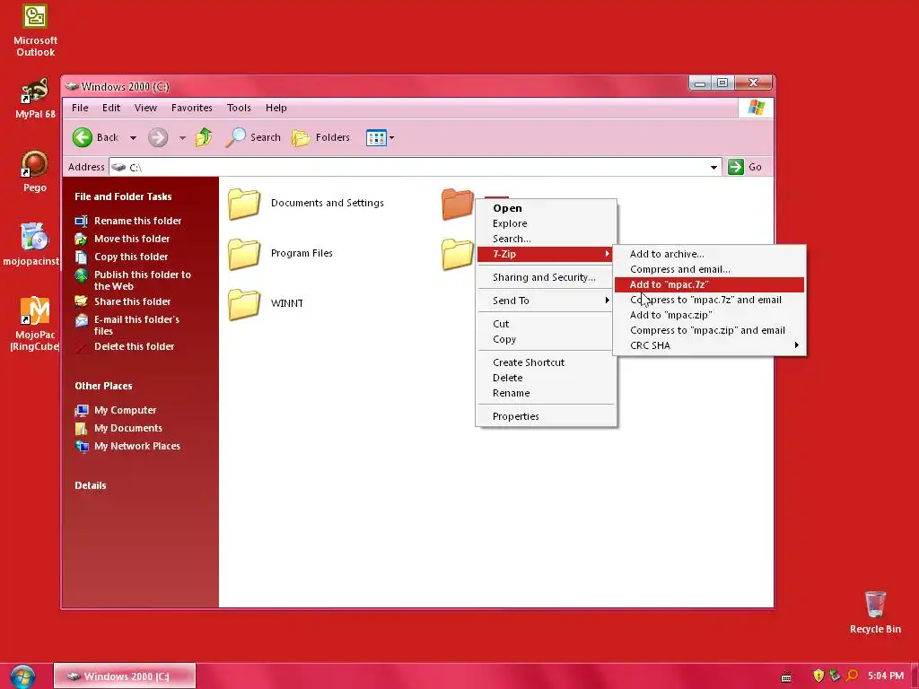Open Search pane from toolbar
The image size is (919, 689).
click(254, 137)
